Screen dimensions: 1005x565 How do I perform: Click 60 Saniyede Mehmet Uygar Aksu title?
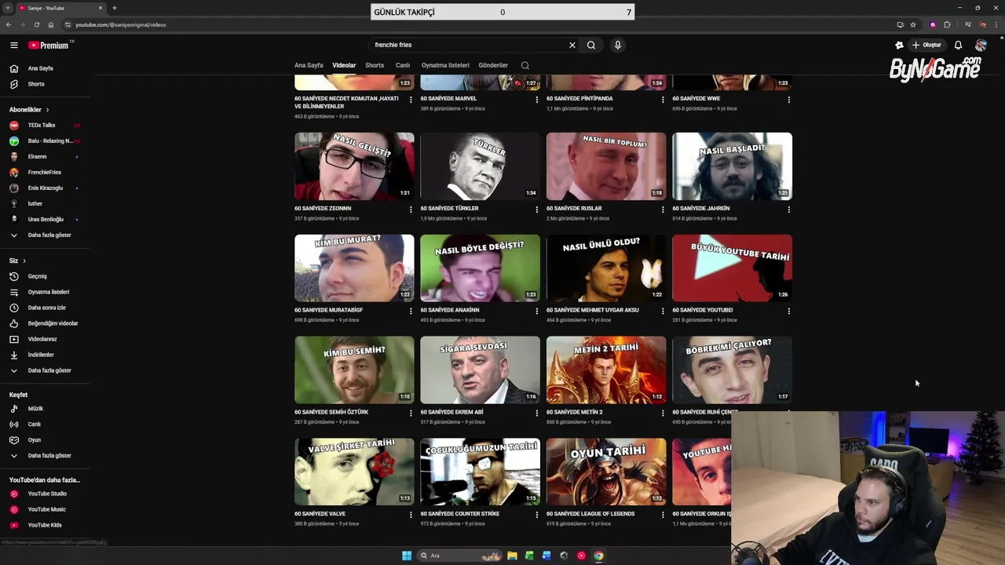592,310
